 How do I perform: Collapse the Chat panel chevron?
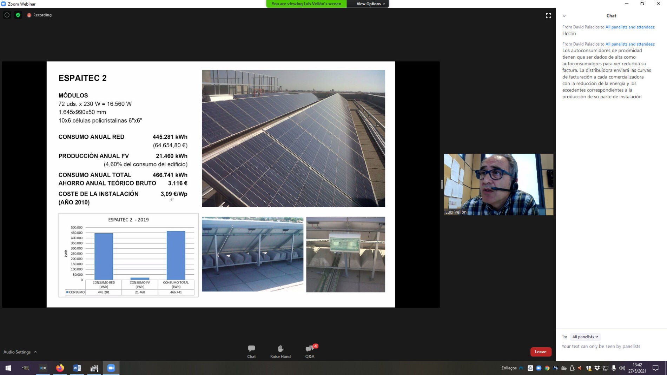click(564, 16)
